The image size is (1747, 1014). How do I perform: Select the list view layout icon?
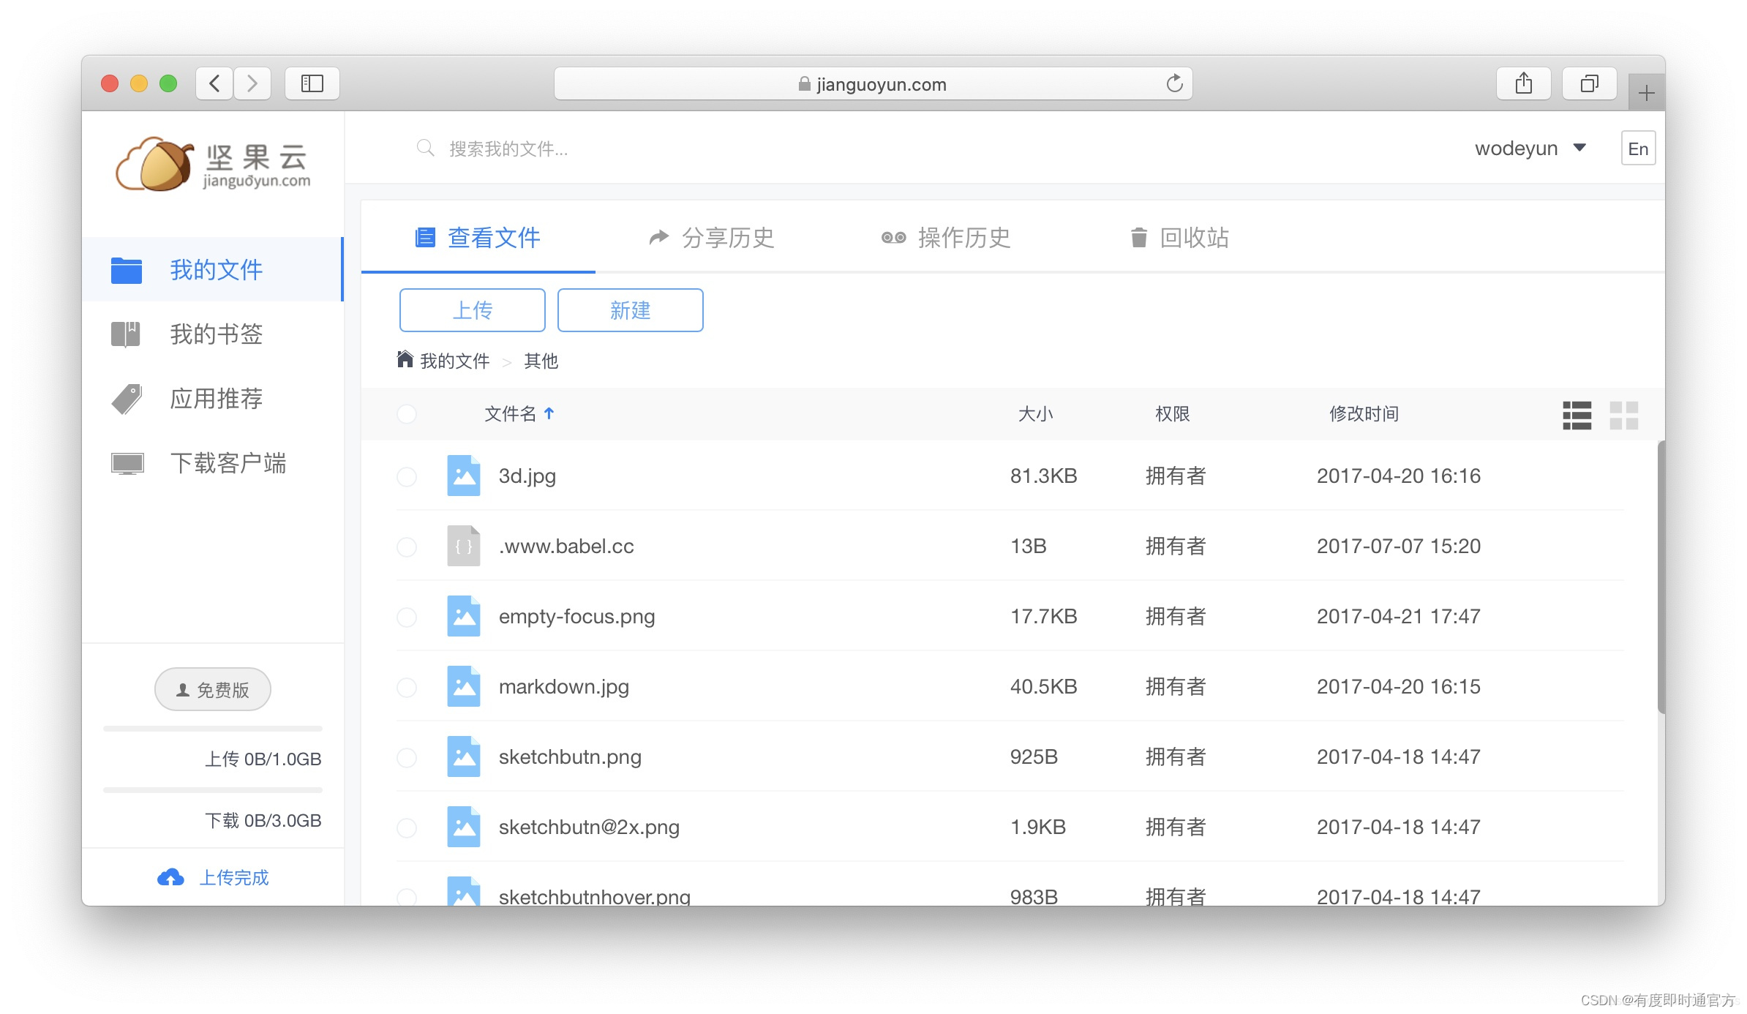tap(1577, 415)
